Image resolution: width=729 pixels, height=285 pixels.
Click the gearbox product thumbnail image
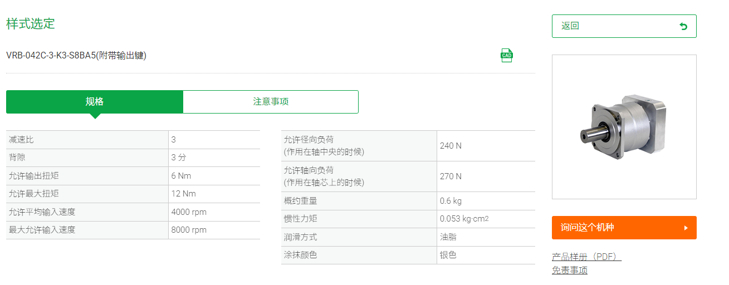pyautogui.click(x=624, y=127)
